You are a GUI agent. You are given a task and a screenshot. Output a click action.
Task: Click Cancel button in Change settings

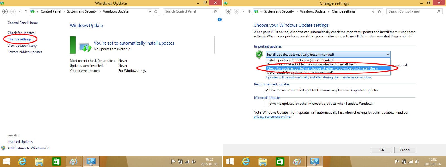pyautogui.click(x=405, y=150)
